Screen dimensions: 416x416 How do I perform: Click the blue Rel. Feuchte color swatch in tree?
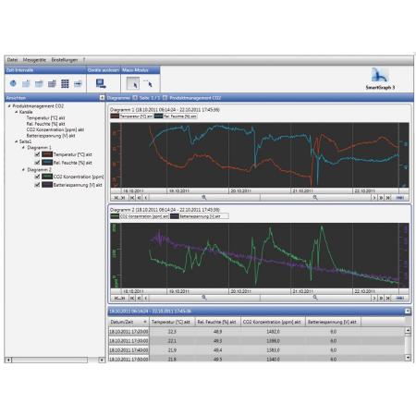(47, 162)
